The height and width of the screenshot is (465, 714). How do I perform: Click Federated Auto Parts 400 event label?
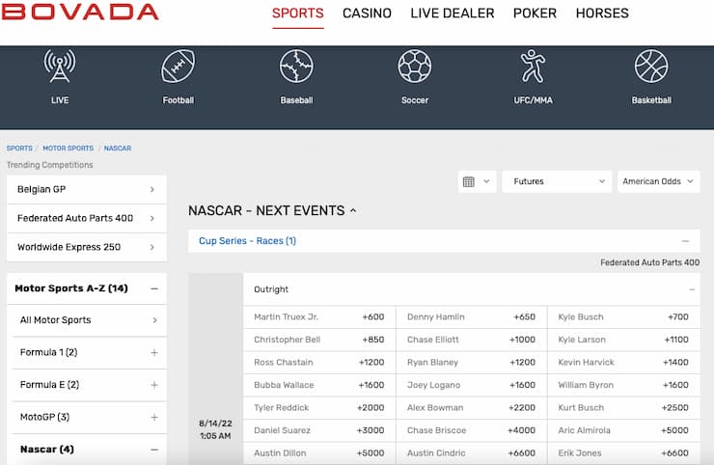coord(649,262)
